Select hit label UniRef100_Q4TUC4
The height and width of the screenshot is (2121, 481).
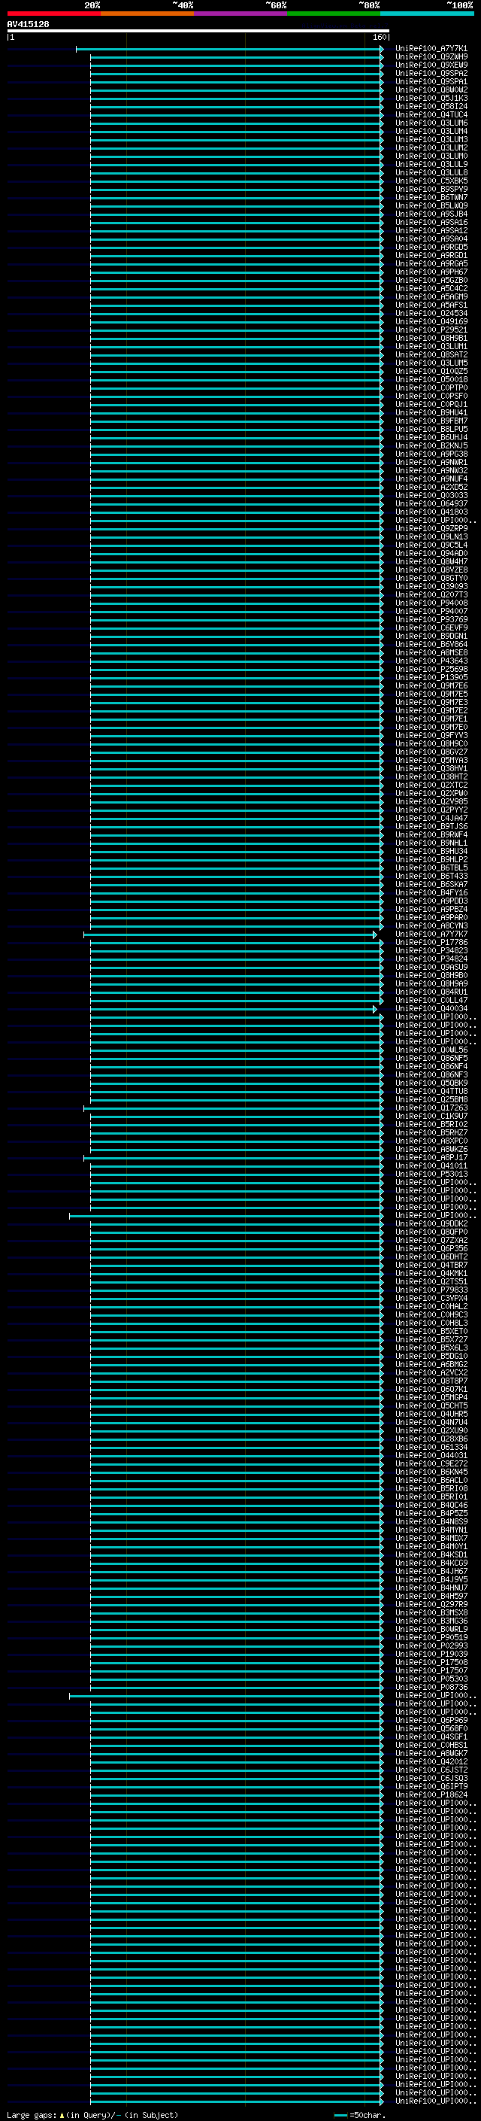[431, 115]
